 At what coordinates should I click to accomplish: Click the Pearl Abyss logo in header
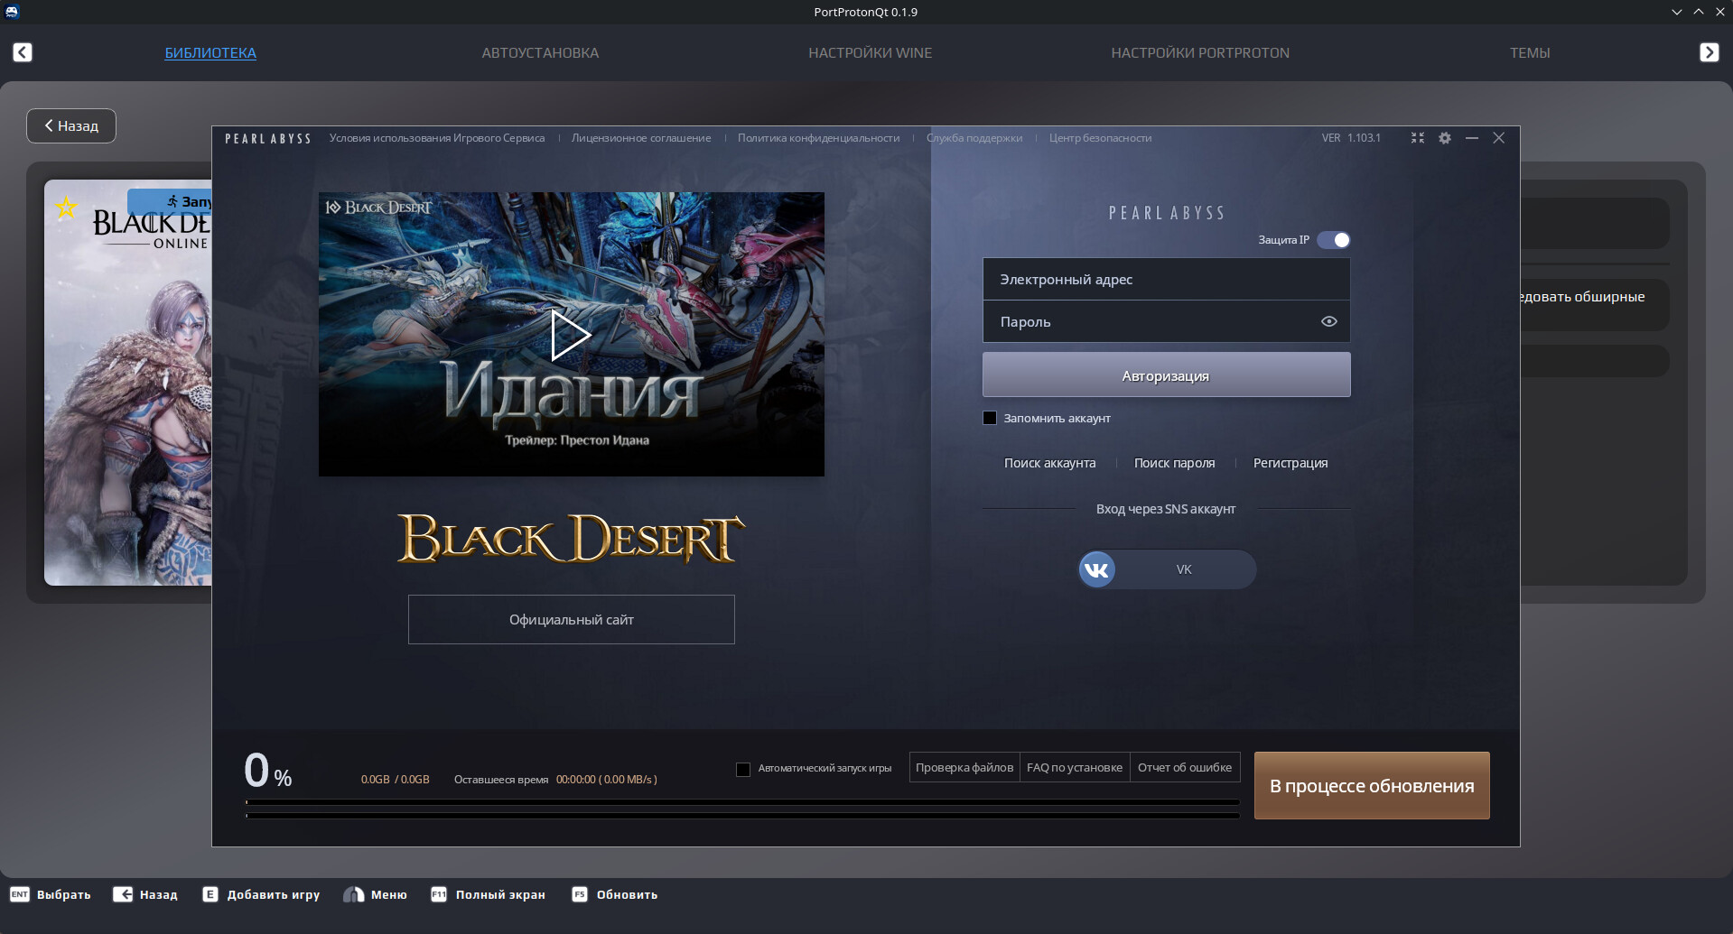click(268, 139)
